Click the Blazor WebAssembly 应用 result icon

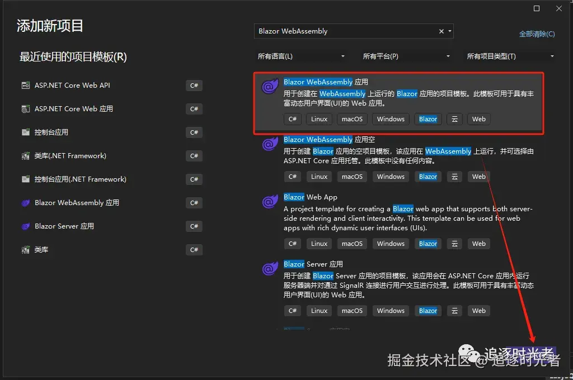[x=270, y=86]
